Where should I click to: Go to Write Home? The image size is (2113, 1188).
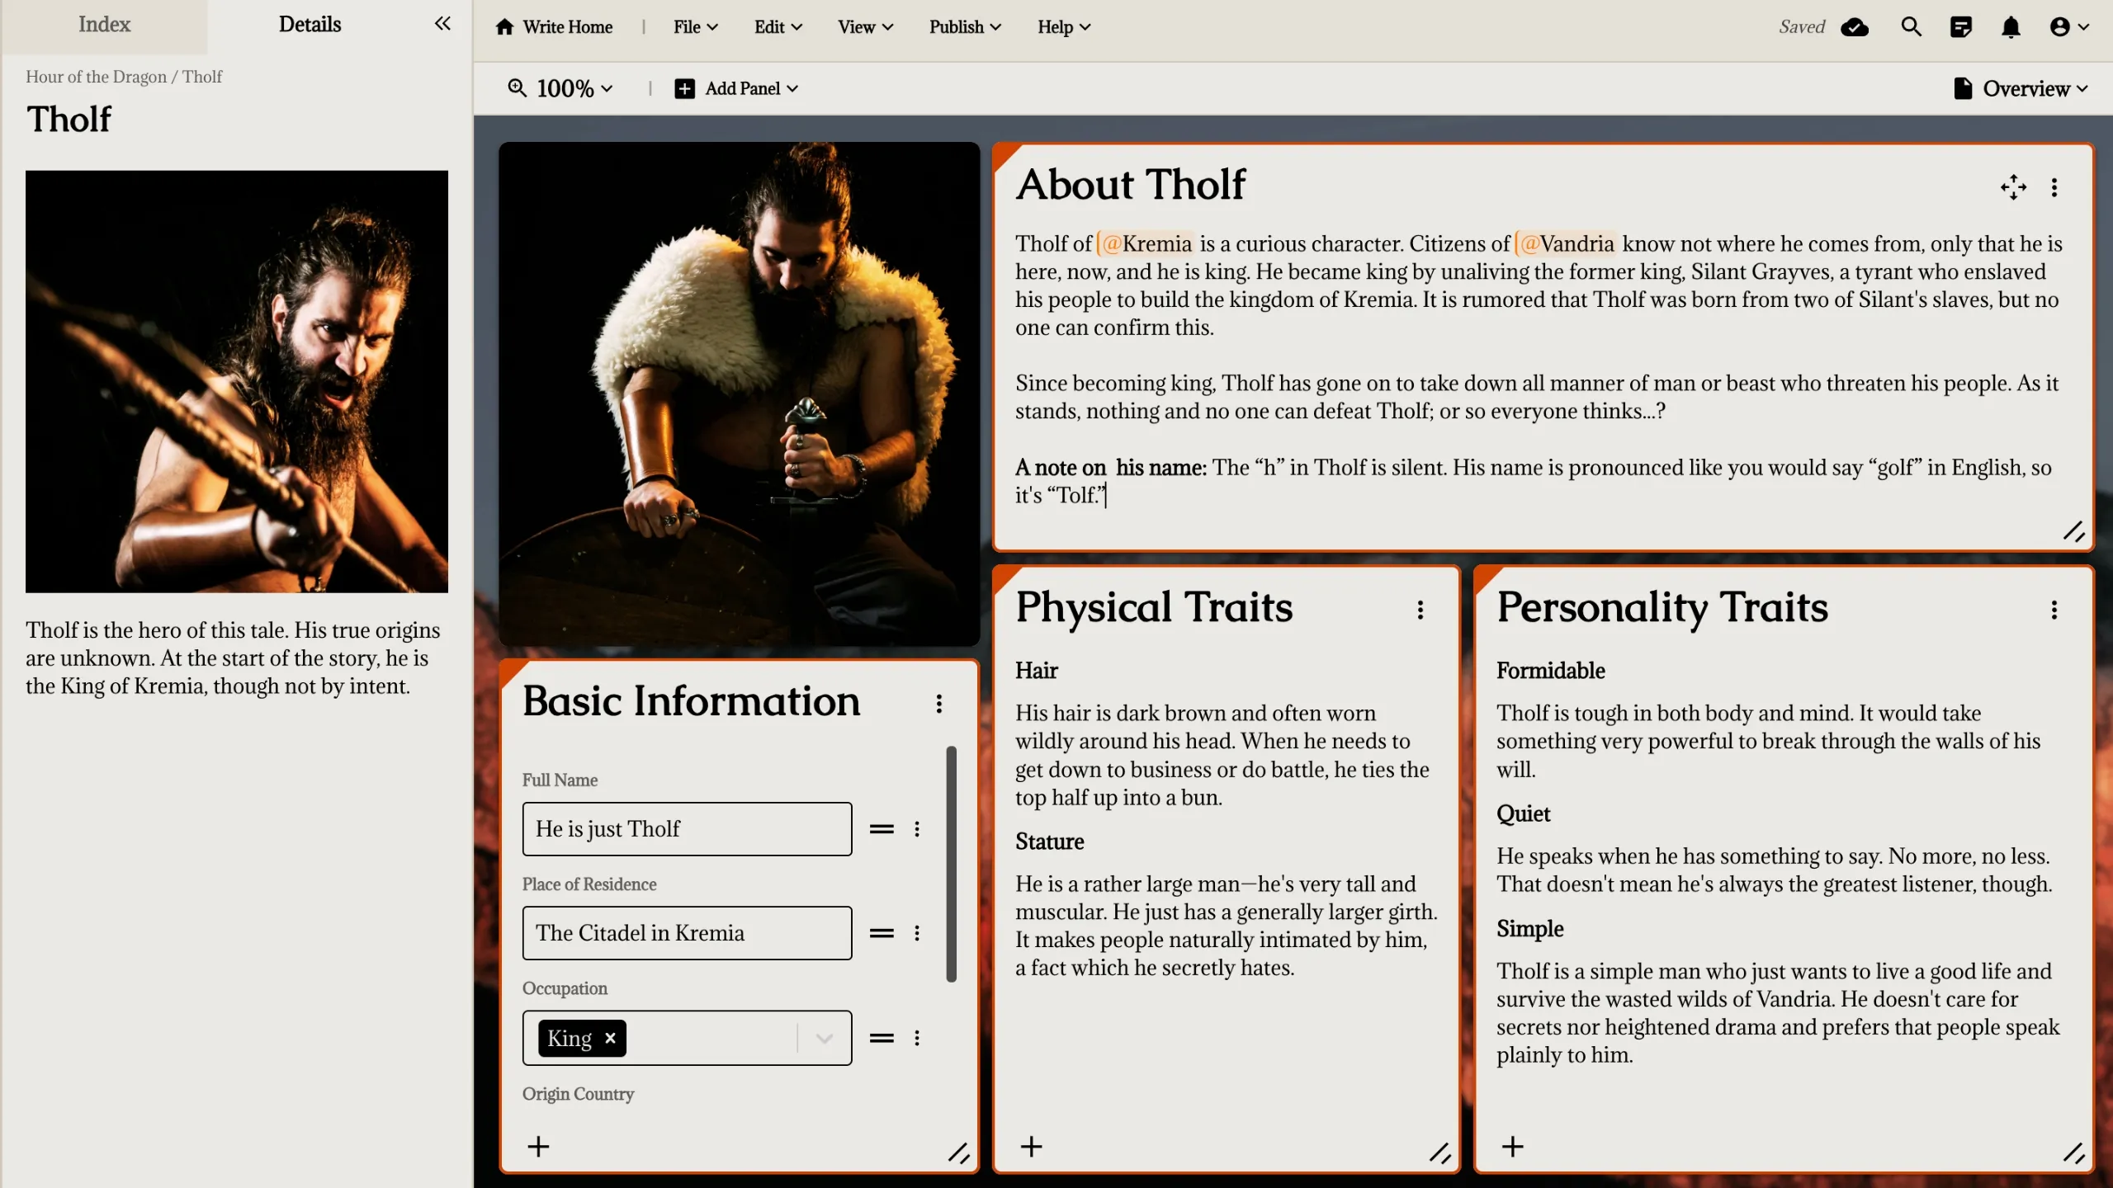pos(554,27)
